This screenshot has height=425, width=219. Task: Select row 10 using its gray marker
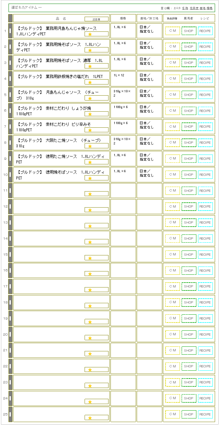point(10,175)
